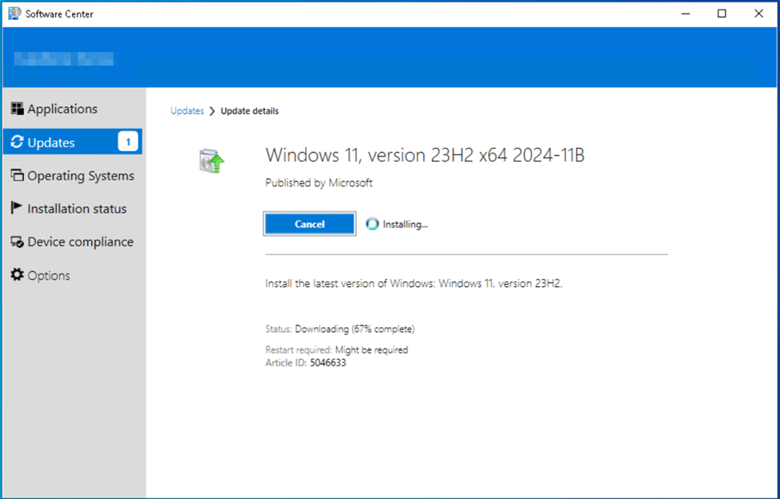Click the Installation status flag icon
This screenshot has width=780, height=499.
click(17, 209)
